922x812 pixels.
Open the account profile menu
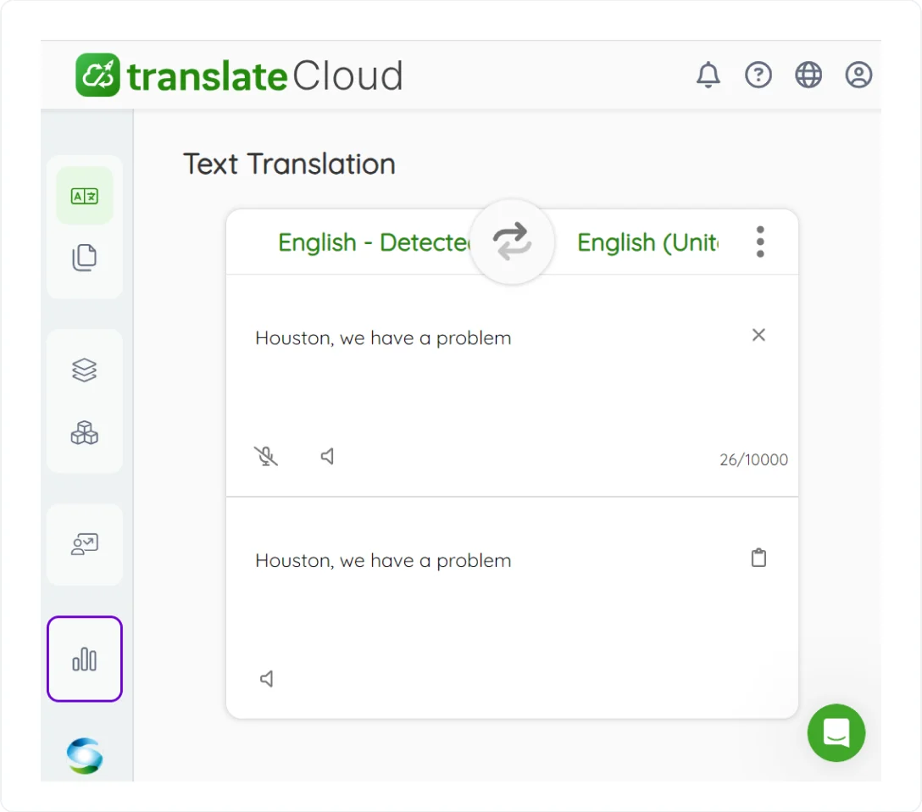(858, 75)
